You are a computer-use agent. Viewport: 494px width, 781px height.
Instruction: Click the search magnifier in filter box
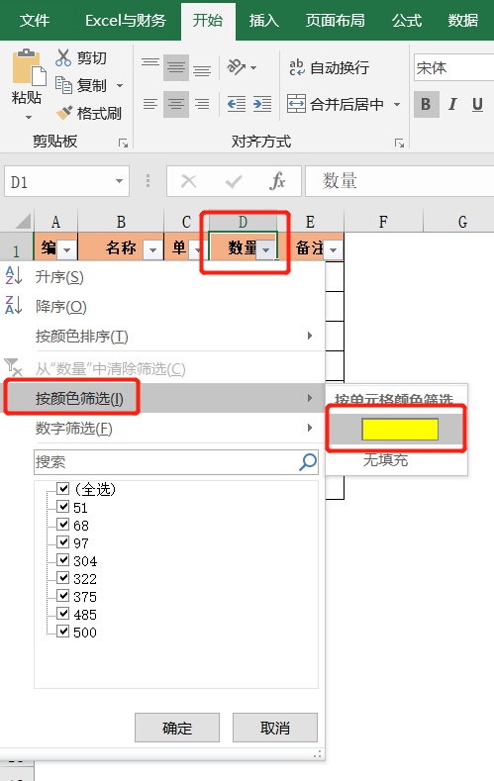[308, 461]
